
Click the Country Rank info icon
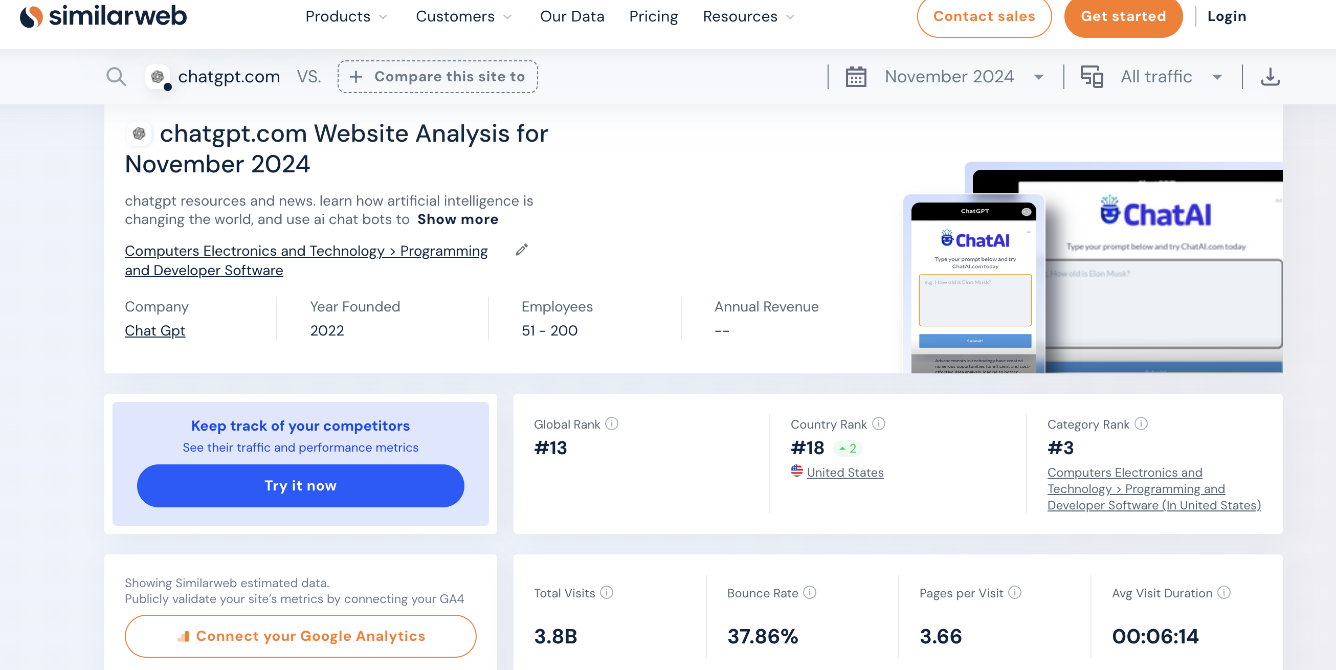879,423
